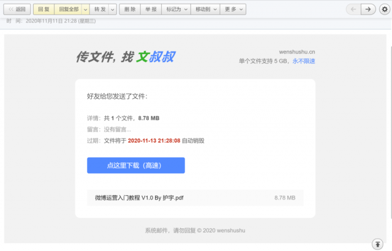Click the vertical scrollbar on the right
This screenshot has width=392, height=251.
[391, 131]
